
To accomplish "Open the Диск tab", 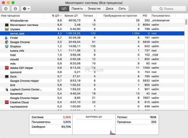I will [109, 9].
